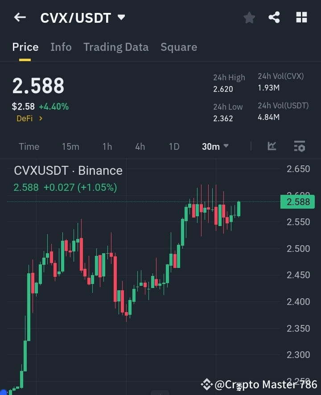
Task: Expand the CVX/USDT pair selector
Action: click(x=120, y=18)
